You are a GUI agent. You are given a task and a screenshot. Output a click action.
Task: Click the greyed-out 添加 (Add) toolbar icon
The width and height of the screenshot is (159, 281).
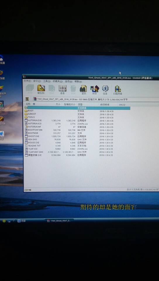(x=30, y=89)
